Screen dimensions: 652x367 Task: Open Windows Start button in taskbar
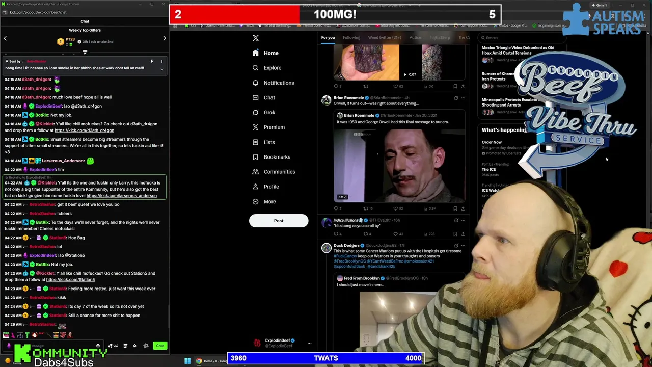point(187,361)
